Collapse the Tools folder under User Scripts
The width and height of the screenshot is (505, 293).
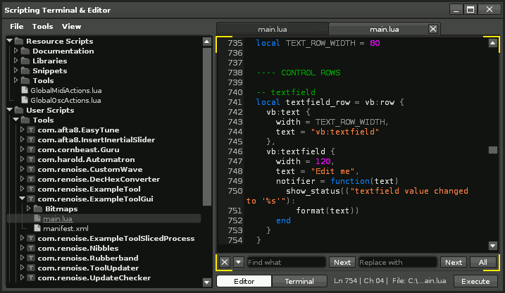(15, 120)
